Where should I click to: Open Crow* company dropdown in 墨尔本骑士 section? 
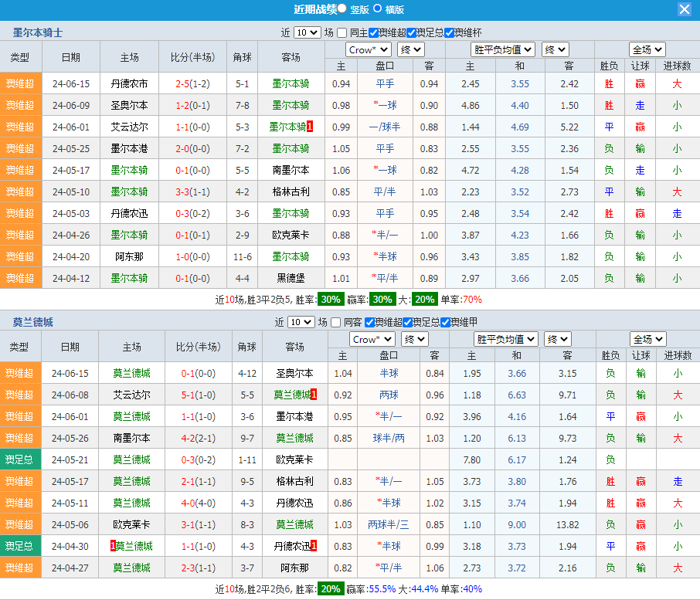369,50
